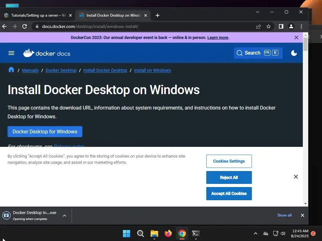Image resolution: width=322 pixels, height=241 pixels.
Task: Open the network tray icon
Action: point(275,233)
